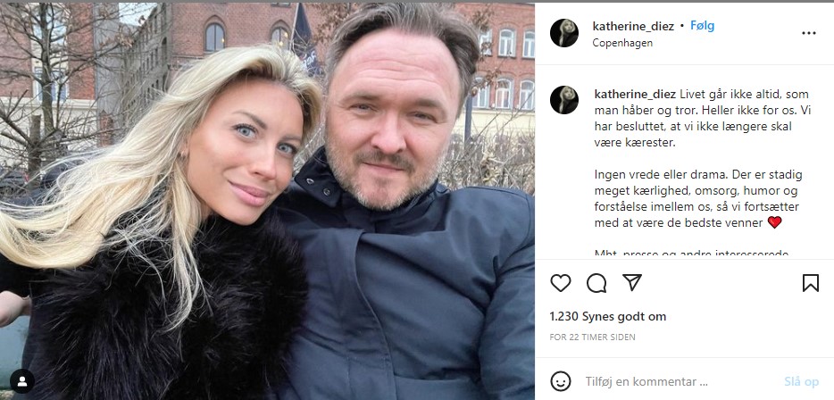Open katherine_diez profile picture in header
The width and height of the screenshot is (834, 400).
click(x=564, y=33)
